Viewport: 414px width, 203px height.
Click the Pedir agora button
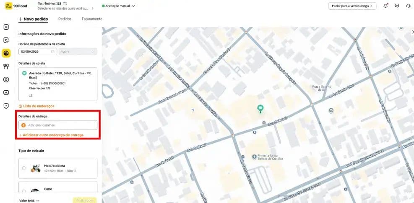pyautogui.click(x=85, y=200)
